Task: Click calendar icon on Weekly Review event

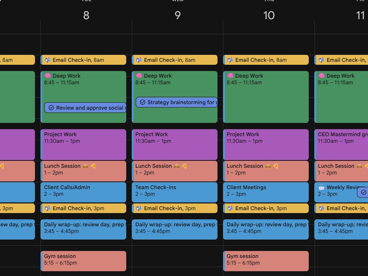Action: tap(322, 187)
